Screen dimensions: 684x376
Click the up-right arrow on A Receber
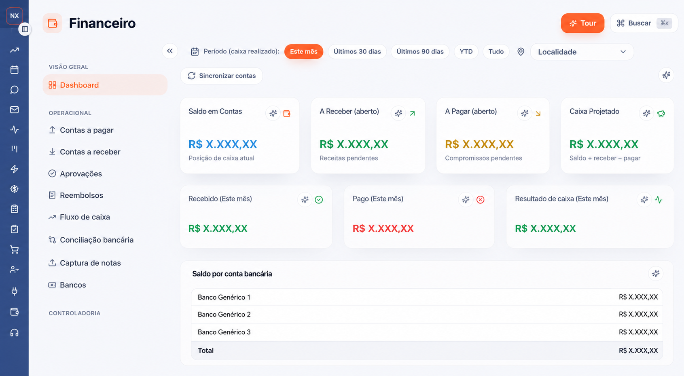[412, 114]
